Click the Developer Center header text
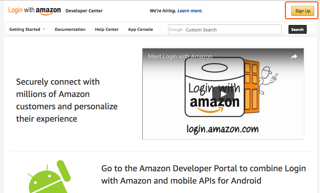The image size is (320, 193). click(x=84, y=11)
